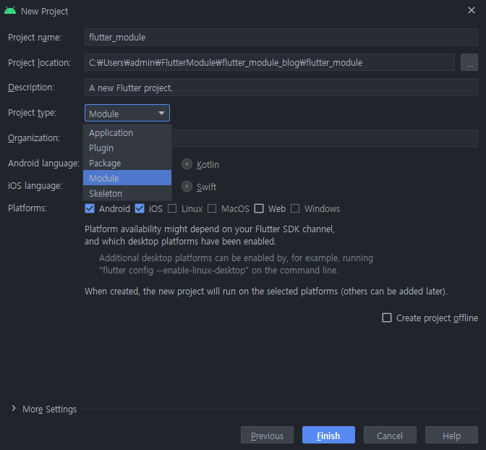Screen dimensions: 486x450
Task: Click the Finish button
Action: [x=328, y=436]
